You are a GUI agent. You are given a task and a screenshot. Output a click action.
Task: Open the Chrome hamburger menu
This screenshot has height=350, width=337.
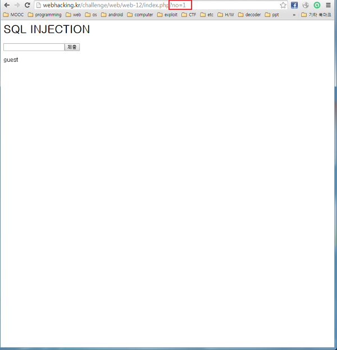[x=328, y=5]
